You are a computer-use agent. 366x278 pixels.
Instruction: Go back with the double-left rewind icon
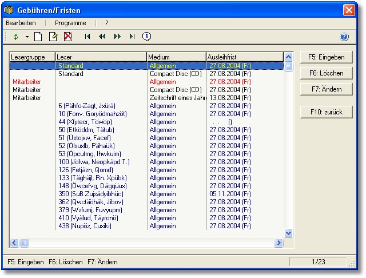[x=102, y=37]
